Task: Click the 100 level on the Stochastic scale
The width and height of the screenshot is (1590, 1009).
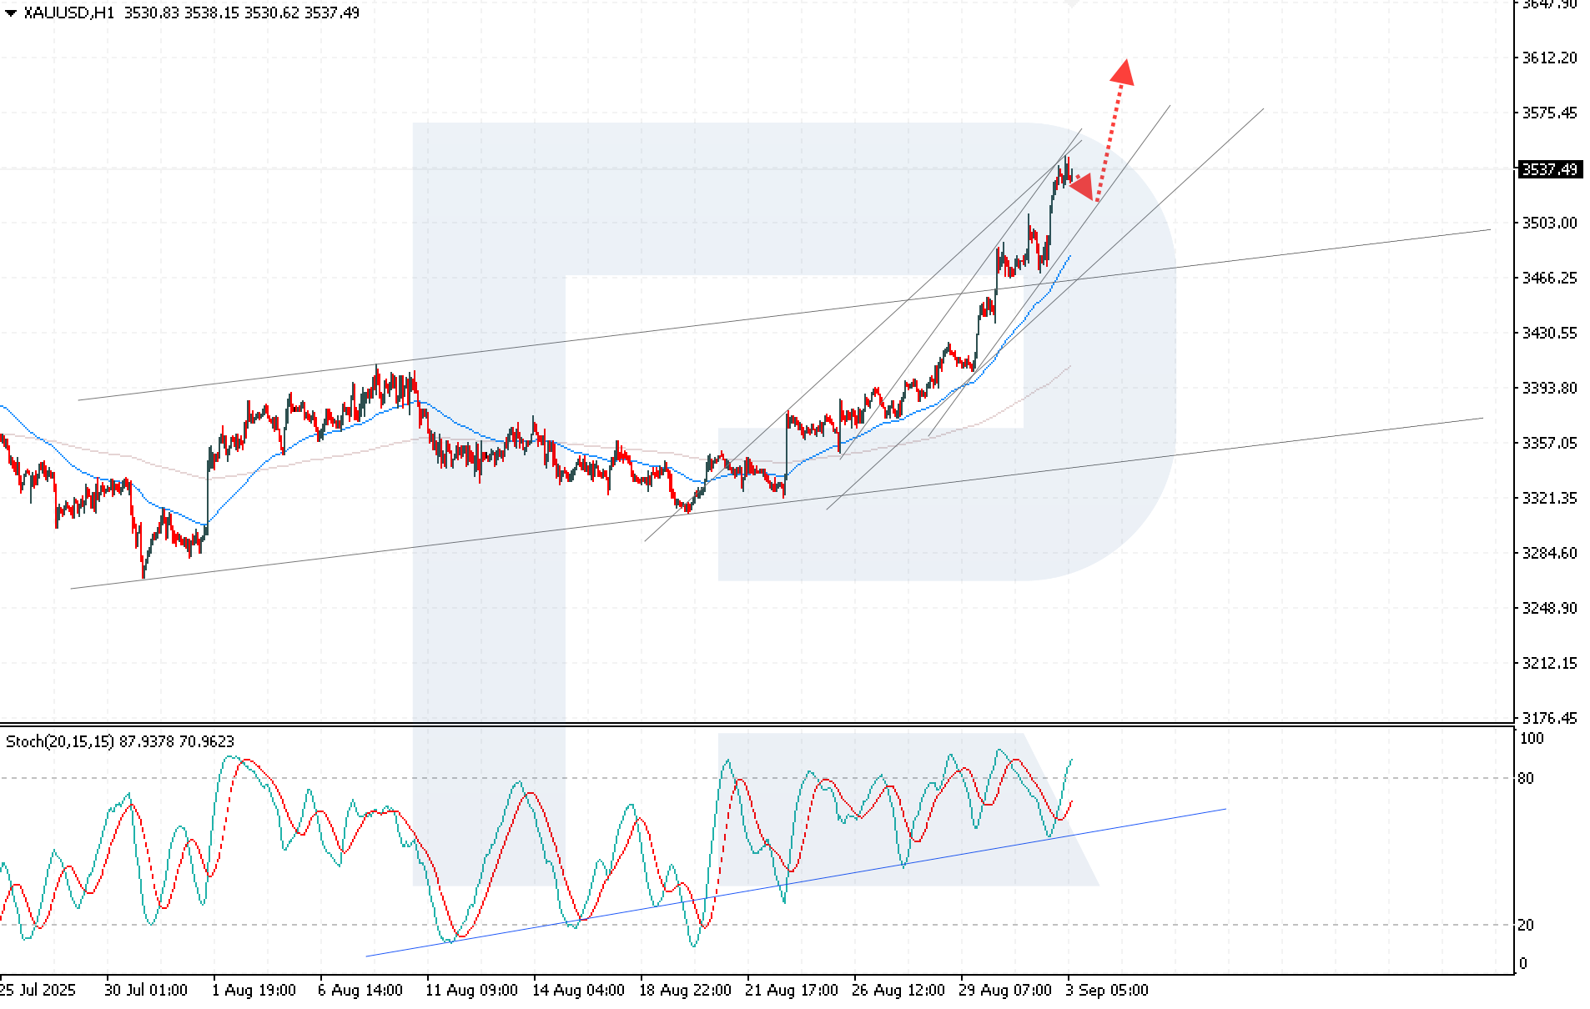Action: [1532, 739]
